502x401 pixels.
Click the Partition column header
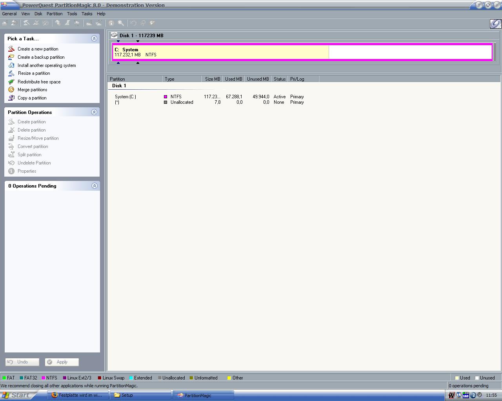pos(135,79)
